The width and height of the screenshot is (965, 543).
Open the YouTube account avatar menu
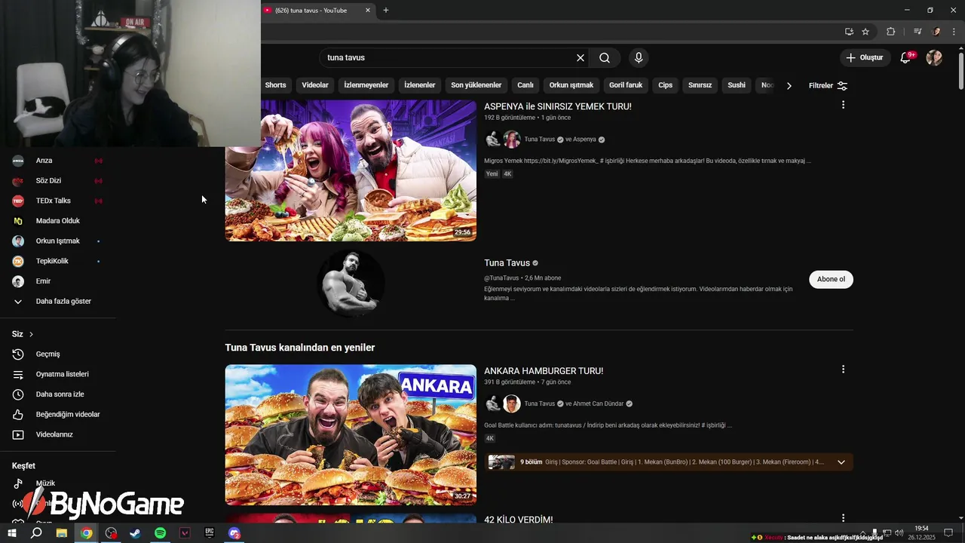[x=934, y=58]
